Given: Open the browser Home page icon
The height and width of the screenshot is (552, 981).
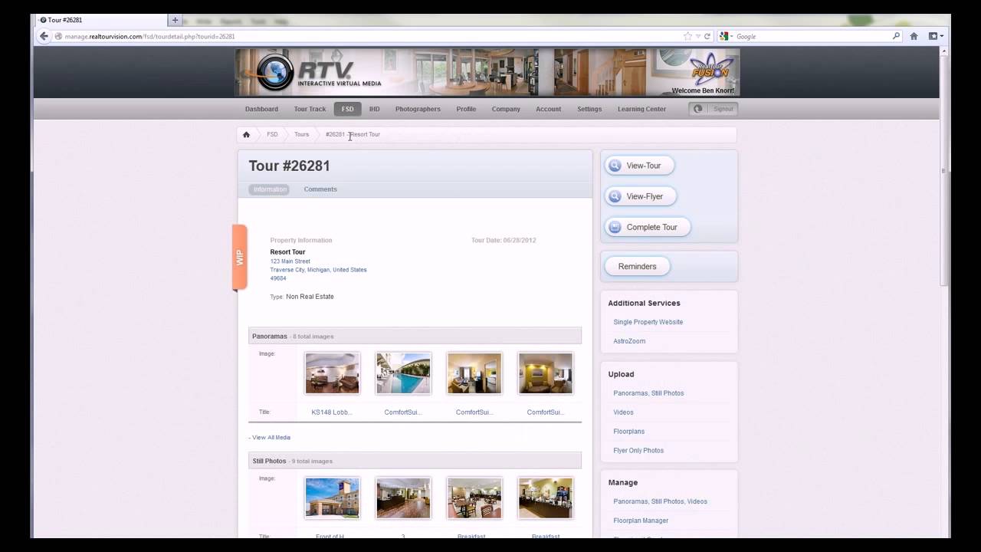Looking at the screenshot, I should click(914, 36).
